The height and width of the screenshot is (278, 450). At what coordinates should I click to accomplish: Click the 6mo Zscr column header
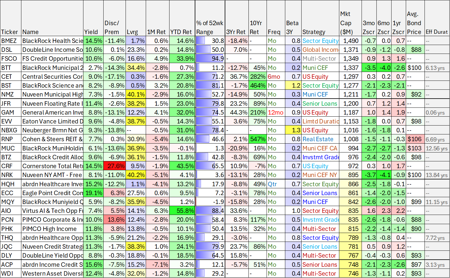[x=384, y=18]
